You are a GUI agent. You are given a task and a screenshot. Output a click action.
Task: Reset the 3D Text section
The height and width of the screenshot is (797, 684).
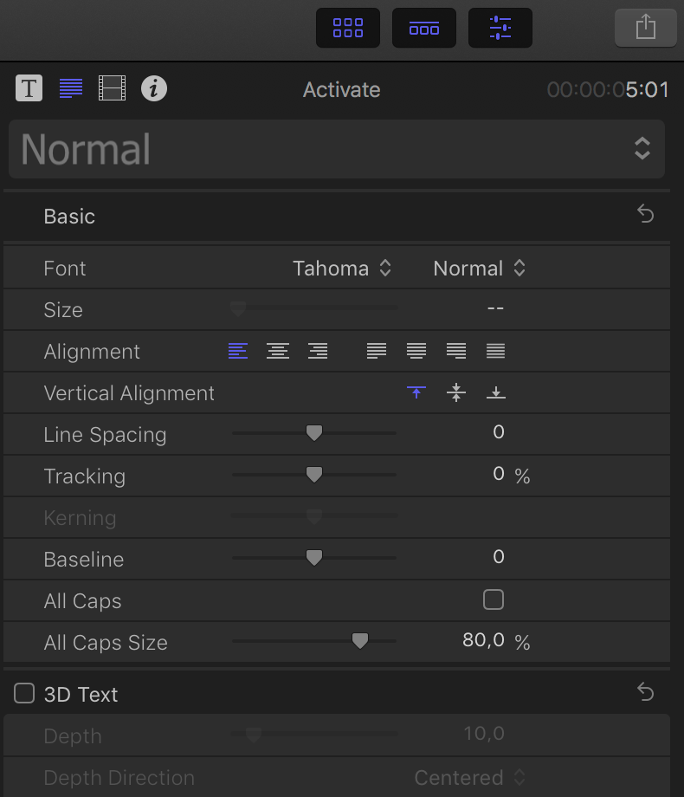click(x=646, y=692)
